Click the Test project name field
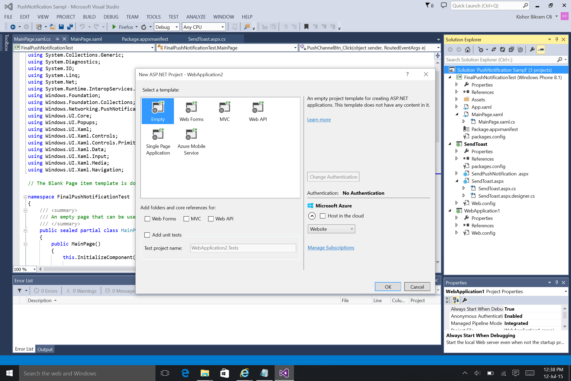571x381 pixels. click(x=243, y=248)
